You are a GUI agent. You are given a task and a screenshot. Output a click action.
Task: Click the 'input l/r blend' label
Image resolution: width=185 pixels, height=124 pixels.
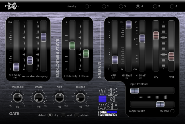tap(139, 84)
